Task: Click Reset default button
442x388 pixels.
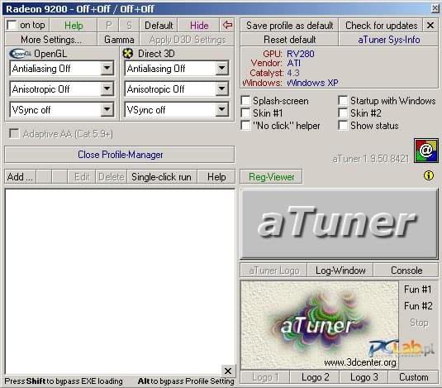Action: pyautogui.click(x=289, y=40)
